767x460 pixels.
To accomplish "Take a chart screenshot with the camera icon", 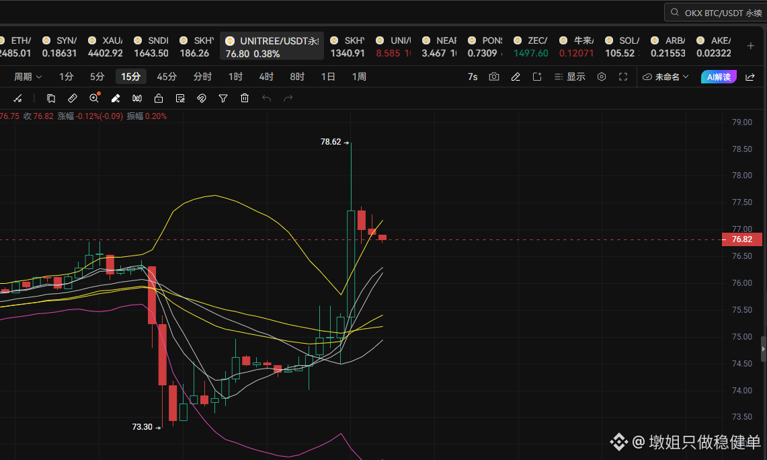I will pos(494,77).
